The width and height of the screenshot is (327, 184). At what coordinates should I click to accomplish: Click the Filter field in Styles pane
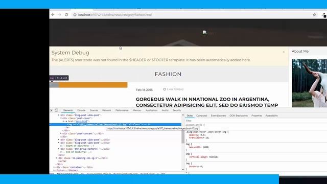point(256,121)
